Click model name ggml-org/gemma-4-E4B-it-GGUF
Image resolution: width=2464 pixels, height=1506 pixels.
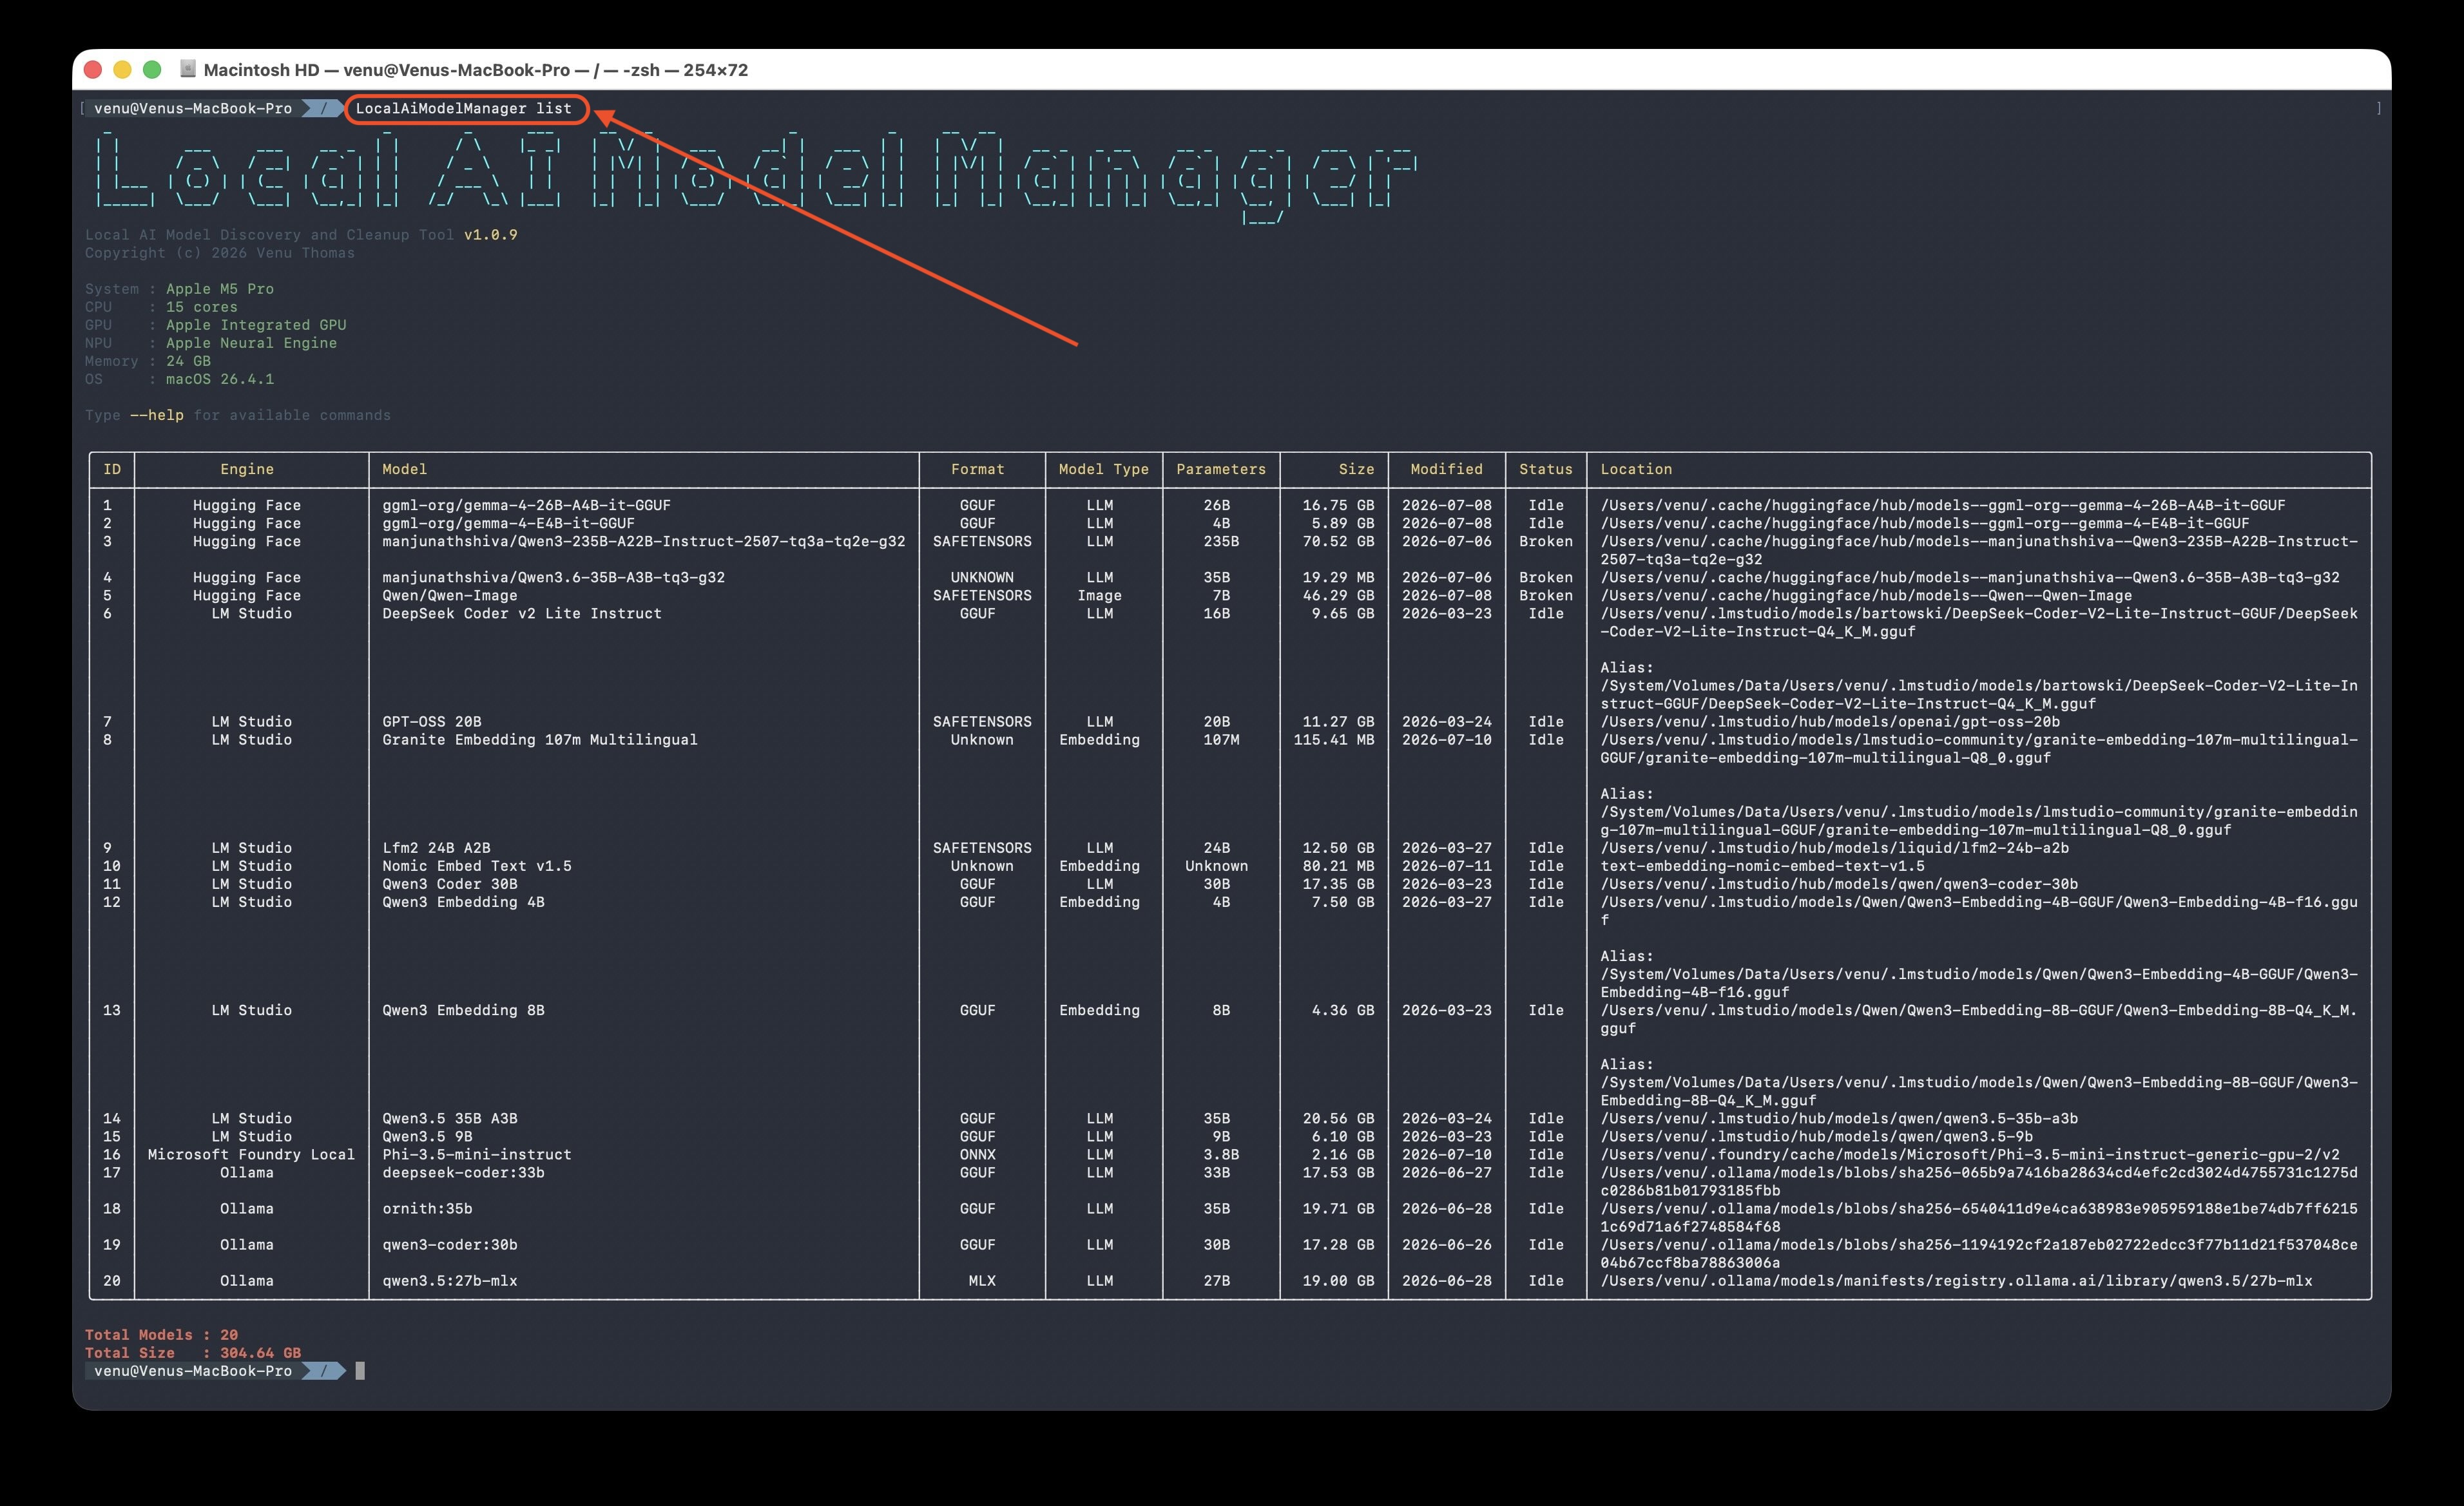click(x=508, y=523)
